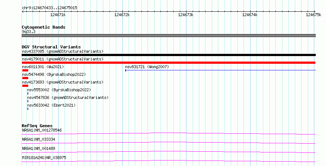Click the nsv4547836 gnomAD variant label
This screenshot has width=326, height=166.
pos(68,97)
